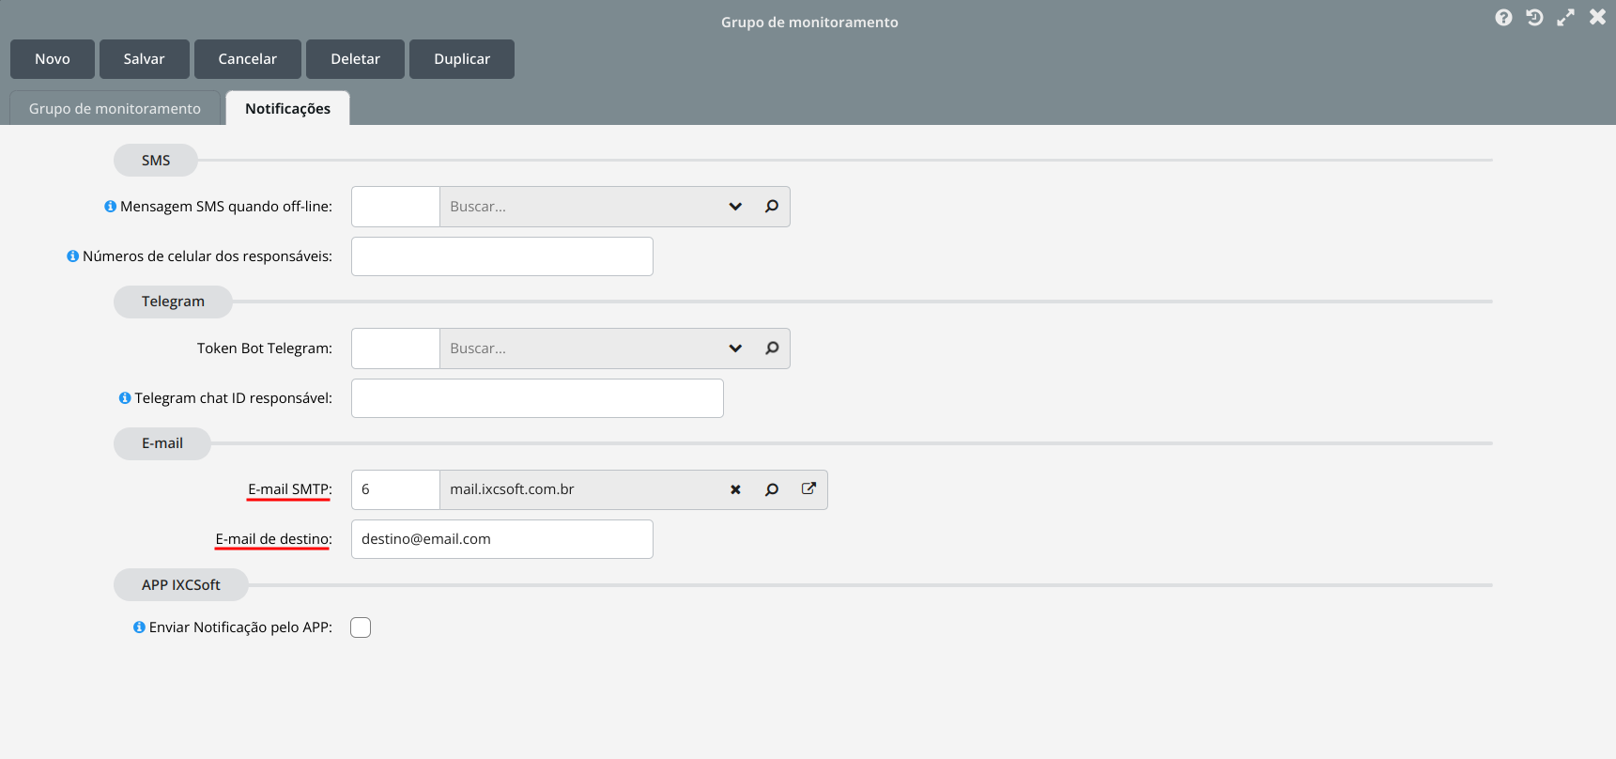Click the Duplicar button

(x=462, y=59)
